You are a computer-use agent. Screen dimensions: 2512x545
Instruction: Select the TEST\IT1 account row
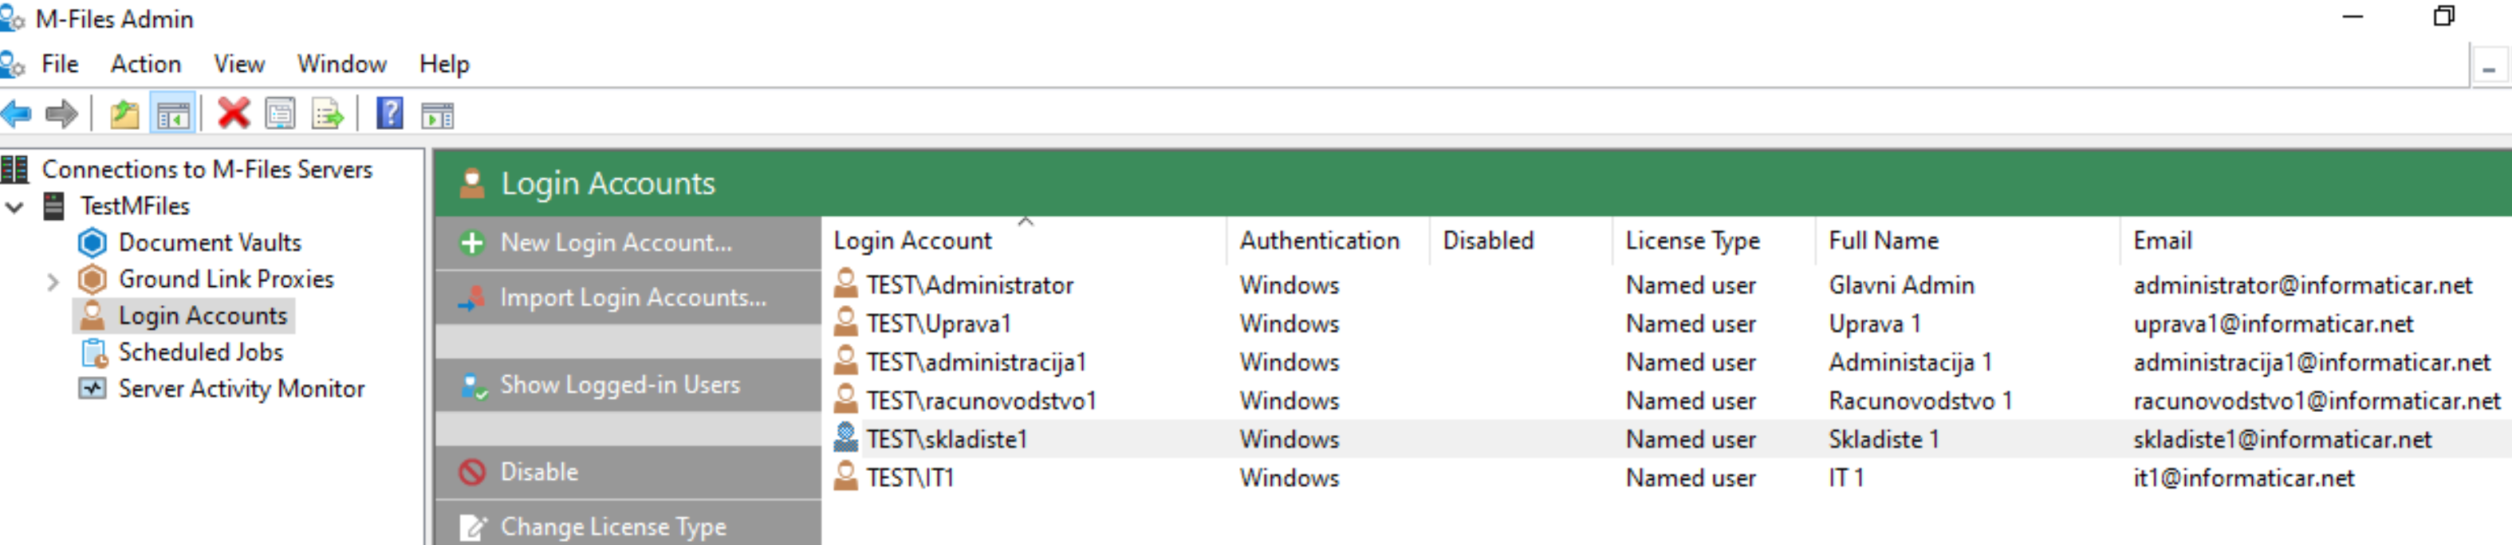tap(1667, 476)
